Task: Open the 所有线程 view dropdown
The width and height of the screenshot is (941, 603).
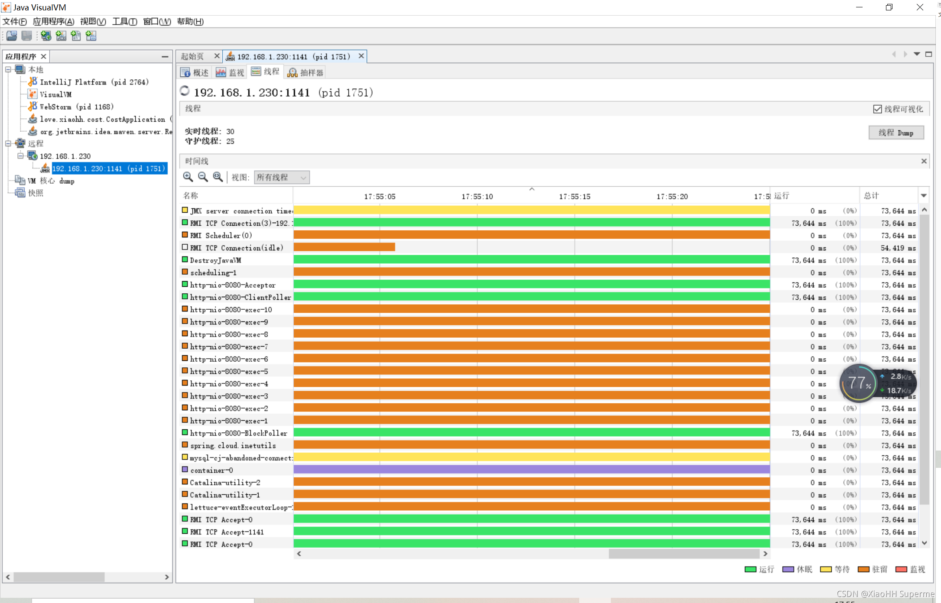Action: click(x=282, y=177)
